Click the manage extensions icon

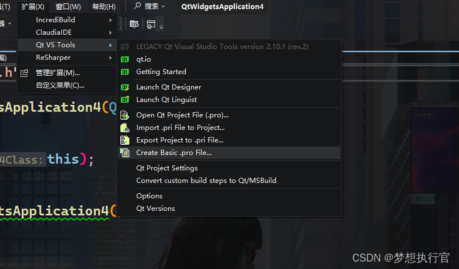tap(25, 73)
